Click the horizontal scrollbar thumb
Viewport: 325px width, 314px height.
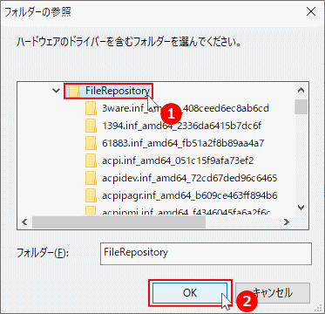[x=118, y=222]
